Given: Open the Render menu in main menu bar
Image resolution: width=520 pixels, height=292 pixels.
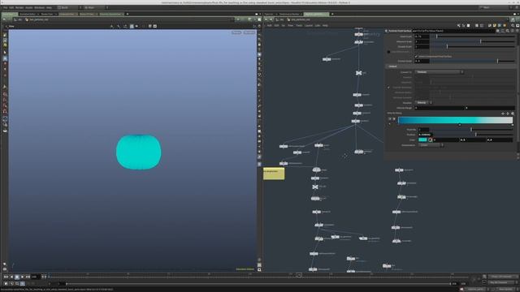Looking at the screenshot, I should 19,7.
